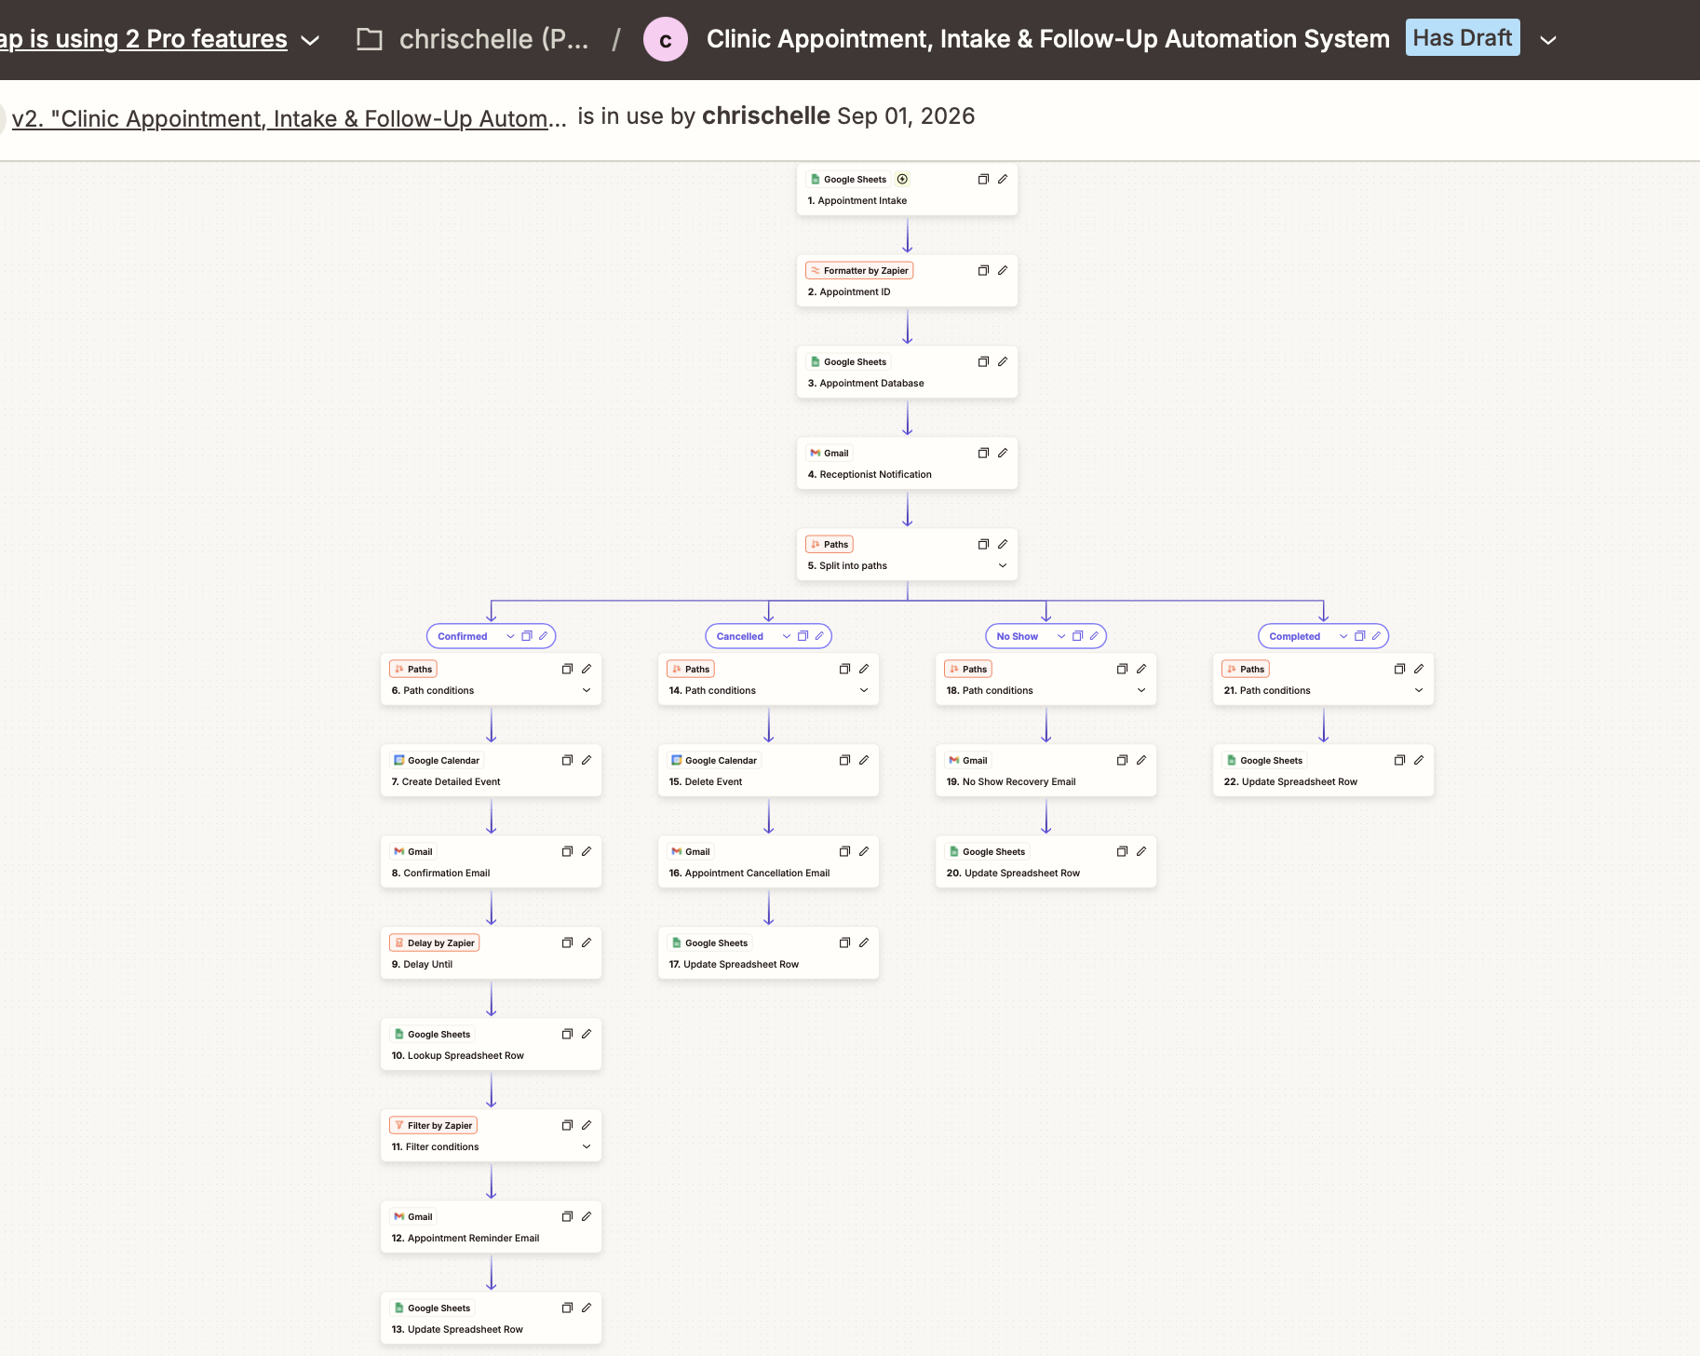Expand step 18 Path conditions chevron
This screenshot has height=1356, width=1700.
(1141, 690)
